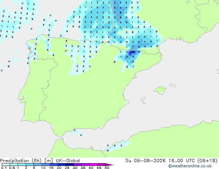The height and width of the screenshot is (169, 219).
Task: Click the Menorca island outline
Action: (x=173, y=85)
